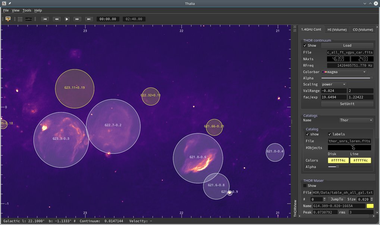Toggle the grid overlay icon

(x=20, y=19)
